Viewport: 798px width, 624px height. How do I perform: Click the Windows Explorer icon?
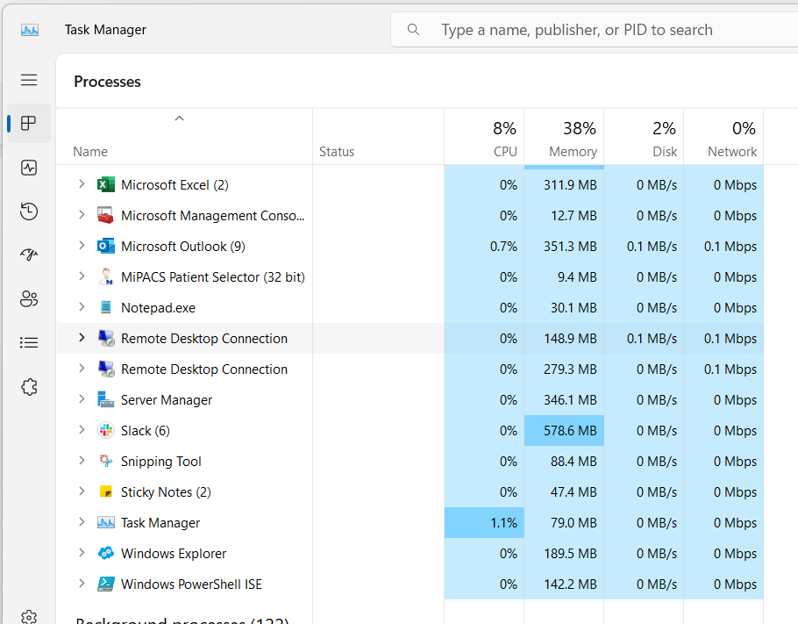(106, 553)
